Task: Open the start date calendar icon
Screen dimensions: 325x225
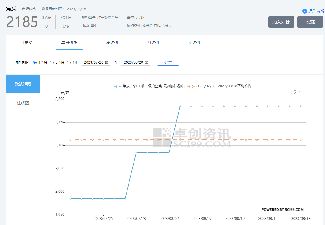Action: coord(107,62)
